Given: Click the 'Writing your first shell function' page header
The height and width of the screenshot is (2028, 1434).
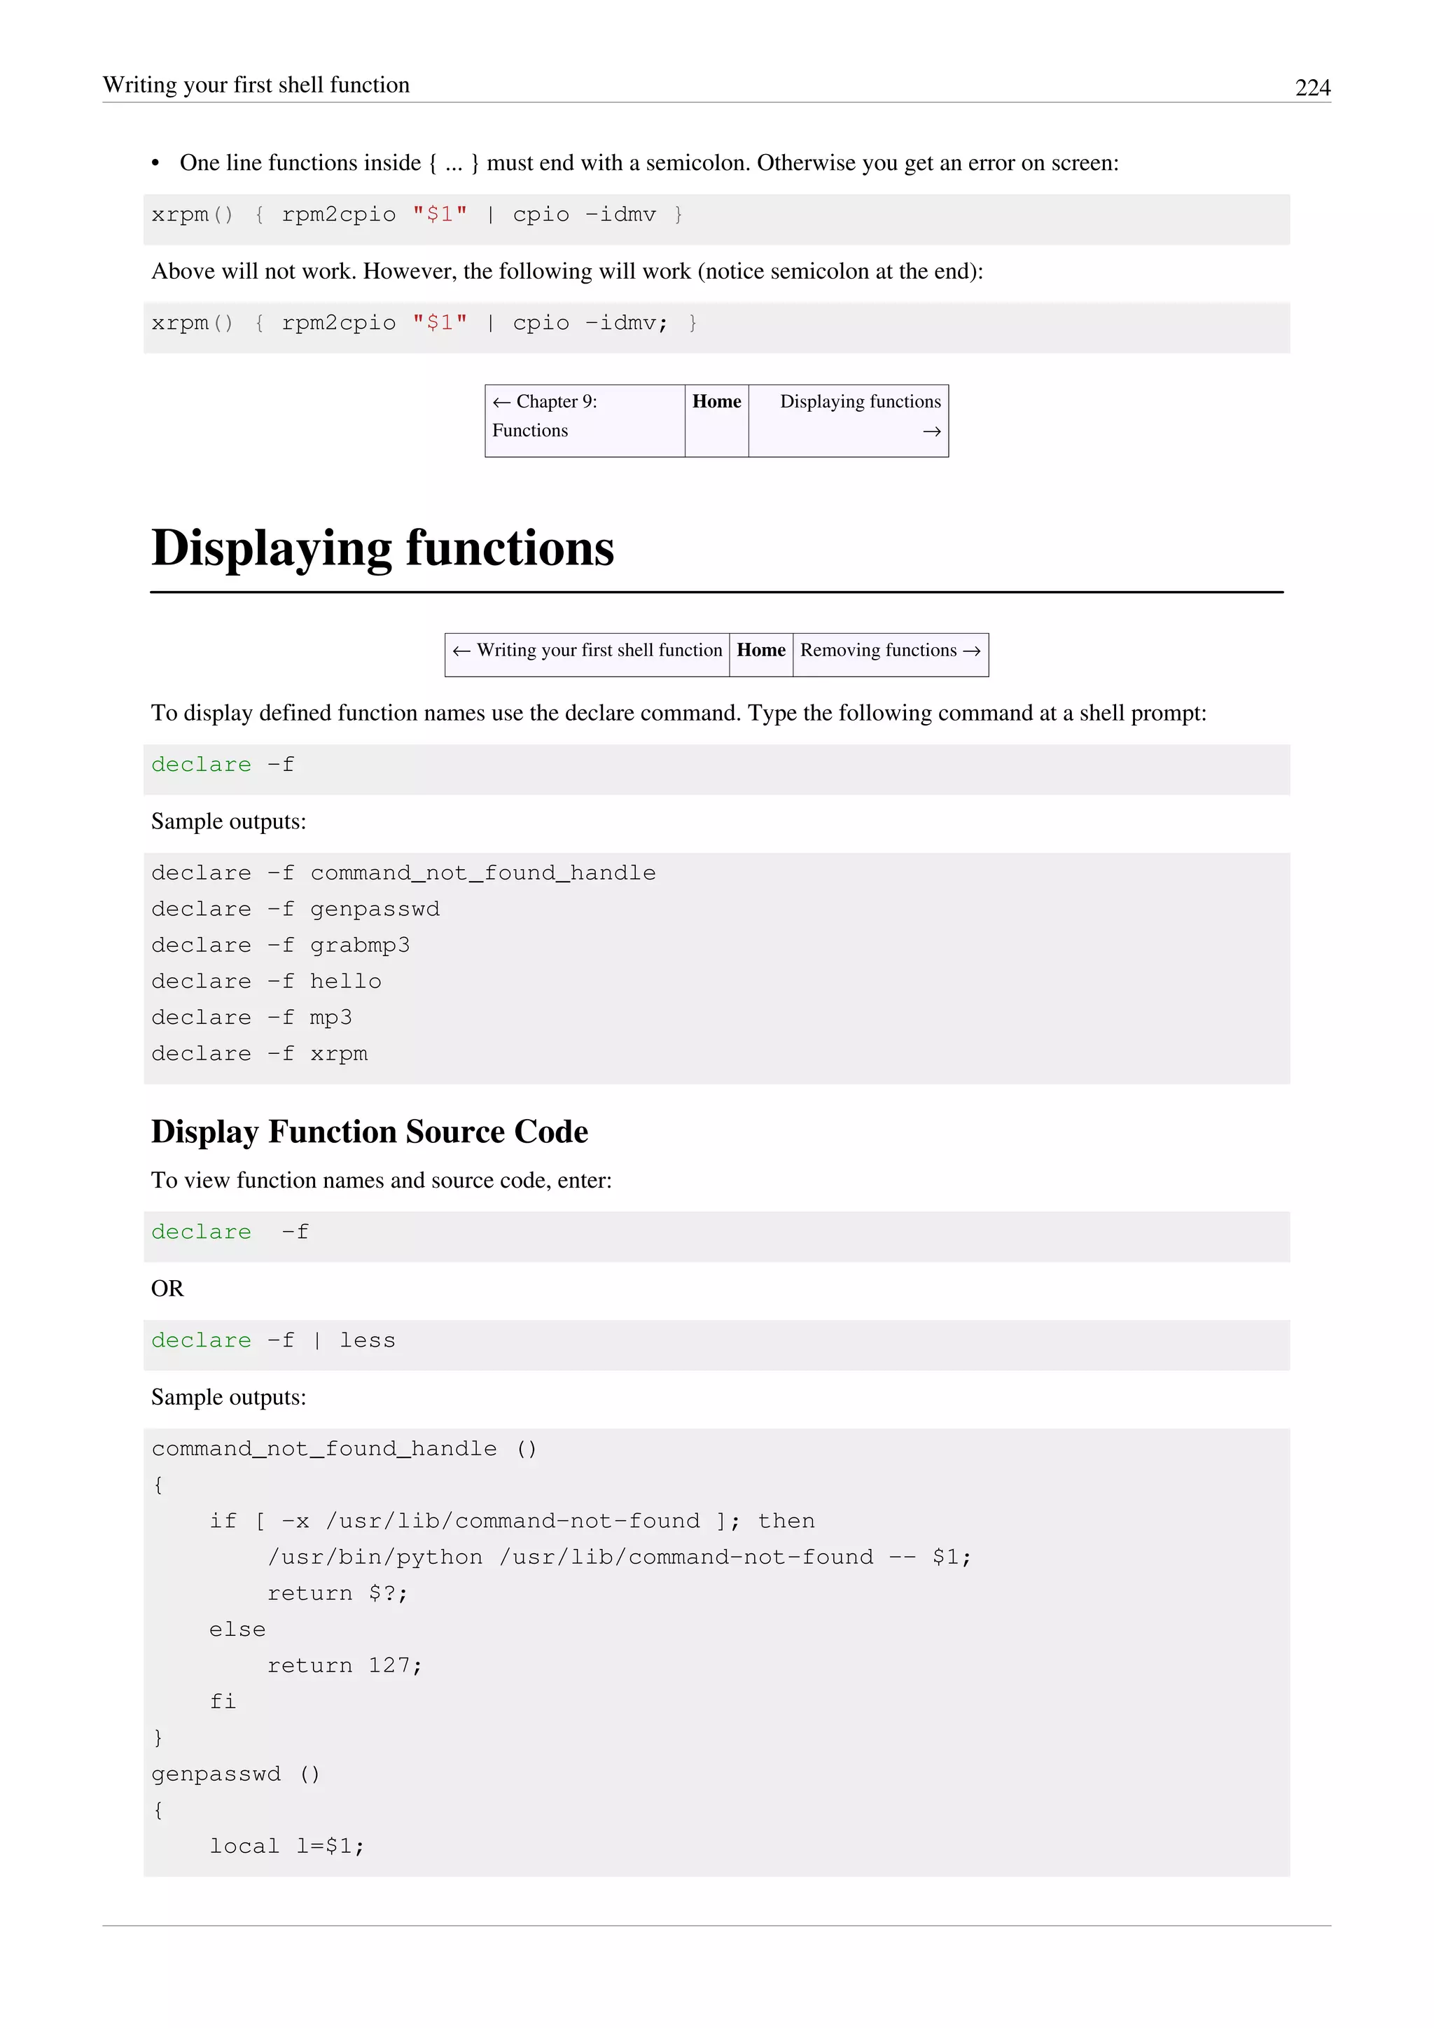Looking at the screenshot, I should pos(256,85).
